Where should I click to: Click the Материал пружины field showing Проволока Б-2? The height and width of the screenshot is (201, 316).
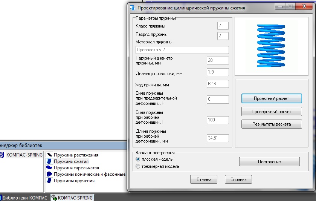(182, 50)
